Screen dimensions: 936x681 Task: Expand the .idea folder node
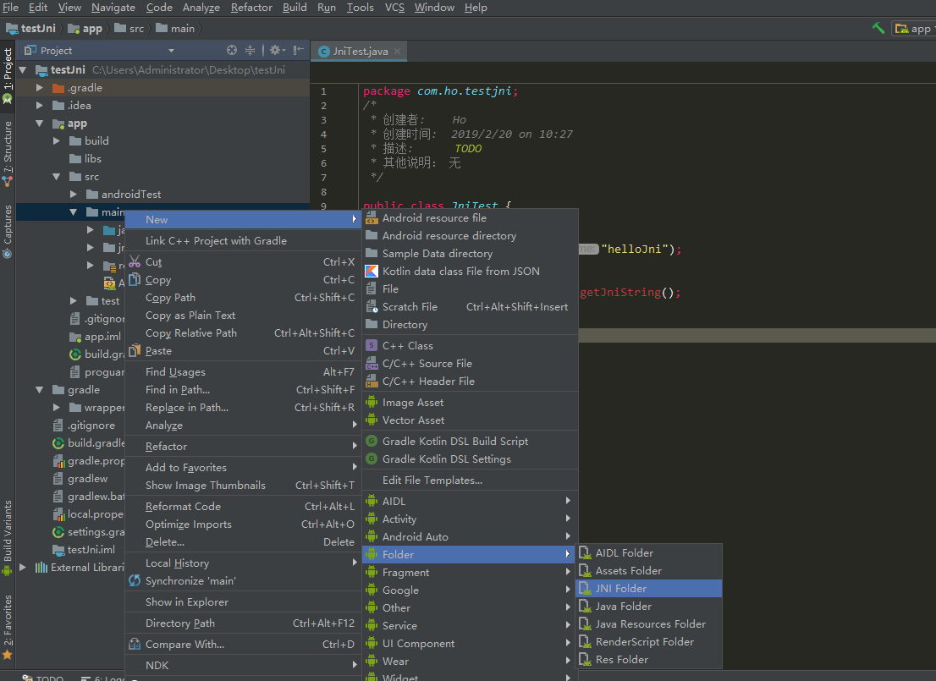[40, 106]
